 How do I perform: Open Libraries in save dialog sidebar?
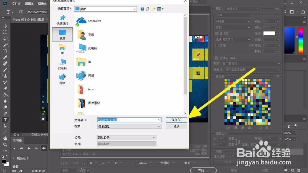(62, 49)
